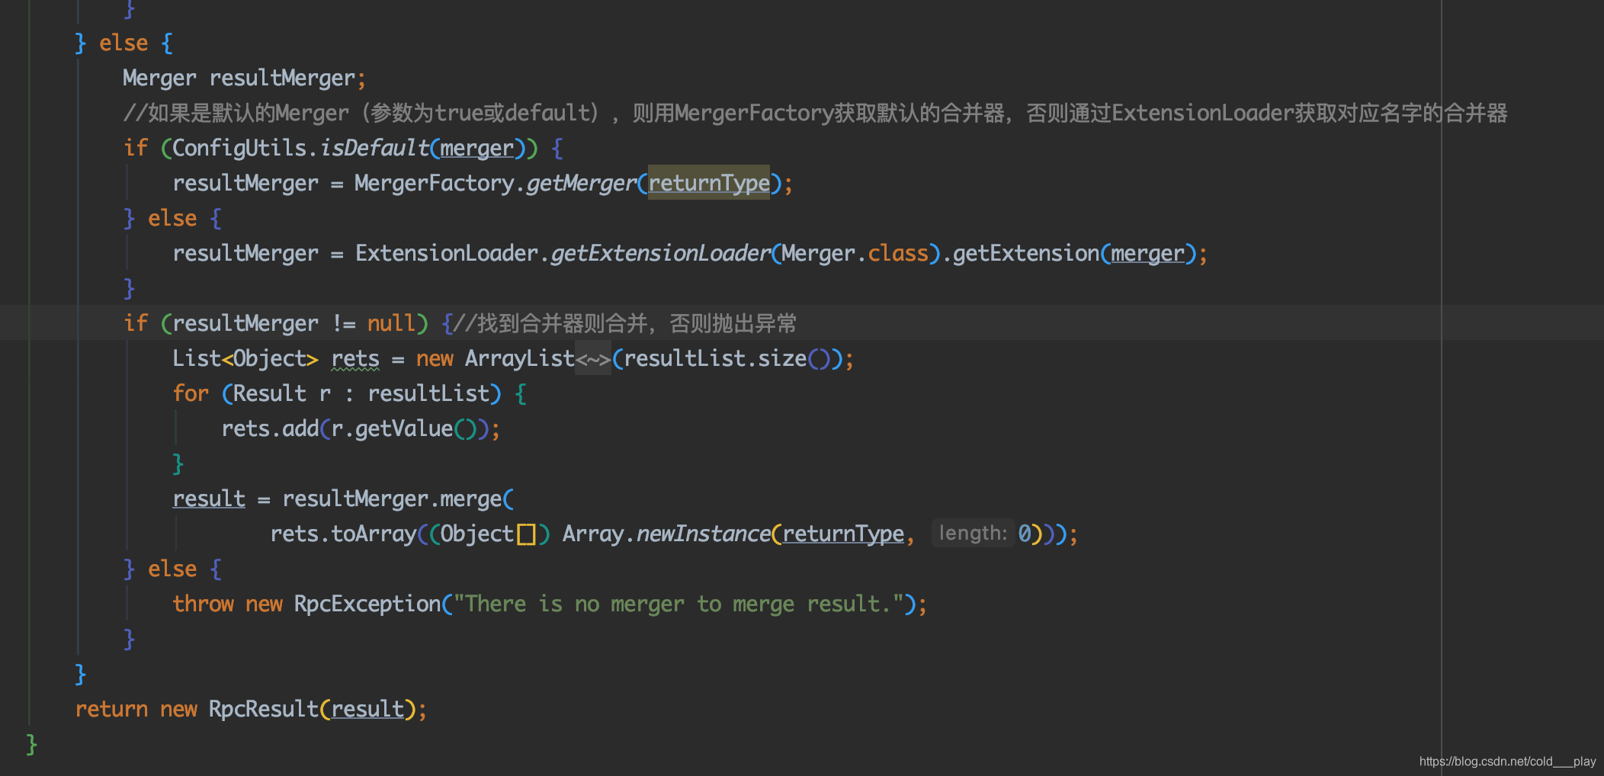Click the merger argument in isDefault
Viewport: 1604px width, 776px height.
coord(477,148)
